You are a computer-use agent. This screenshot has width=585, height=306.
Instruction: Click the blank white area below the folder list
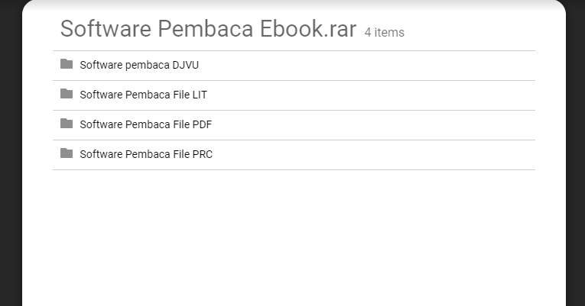click(294, 238)
